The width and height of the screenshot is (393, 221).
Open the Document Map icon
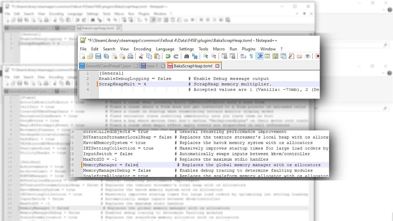tap(275, 56)
